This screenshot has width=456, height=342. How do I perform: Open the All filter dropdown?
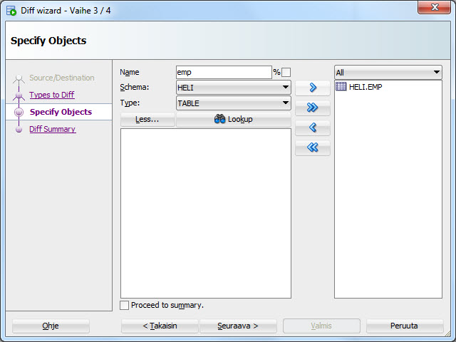click(x=388, y=73)
